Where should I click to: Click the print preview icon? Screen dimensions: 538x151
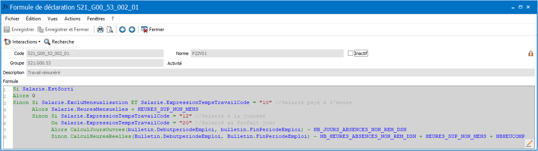110,29
